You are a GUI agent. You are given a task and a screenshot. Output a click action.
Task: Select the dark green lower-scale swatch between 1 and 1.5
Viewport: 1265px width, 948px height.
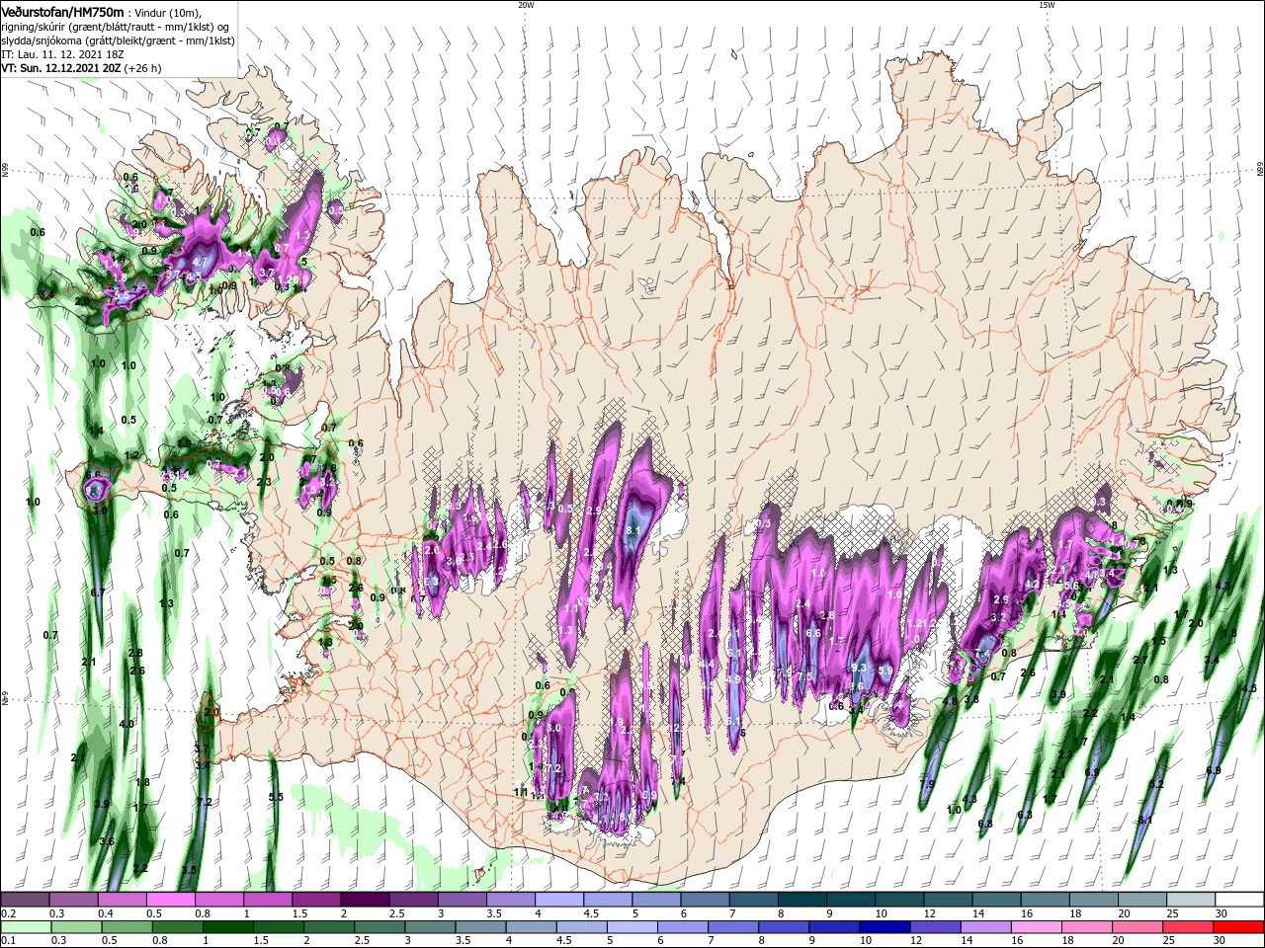point(229,927)
